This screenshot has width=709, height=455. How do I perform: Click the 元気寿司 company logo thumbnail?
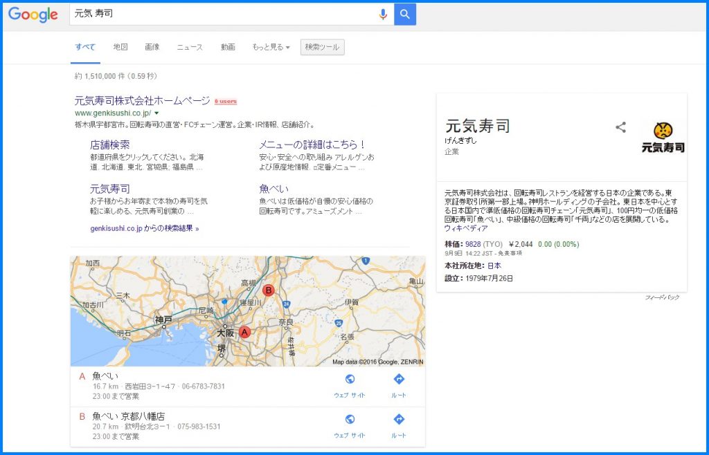tap(663, 137)
